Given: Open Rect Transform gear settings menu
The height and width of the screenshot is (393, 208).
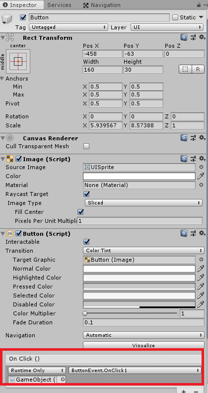Looking at the screenshot, I should click(202, 38).
